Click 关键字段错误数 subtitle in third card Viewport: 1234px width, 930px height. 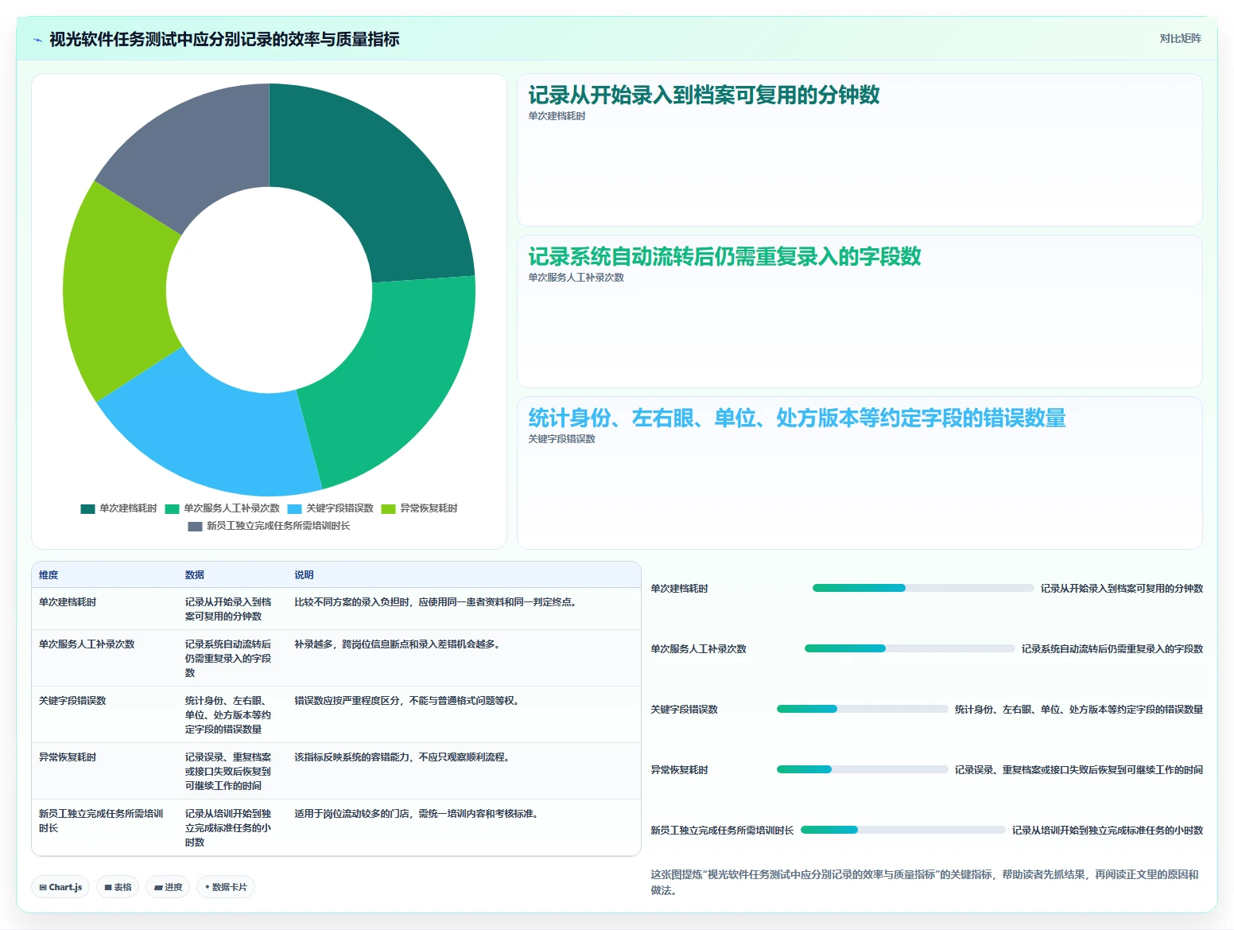(561, 439)
